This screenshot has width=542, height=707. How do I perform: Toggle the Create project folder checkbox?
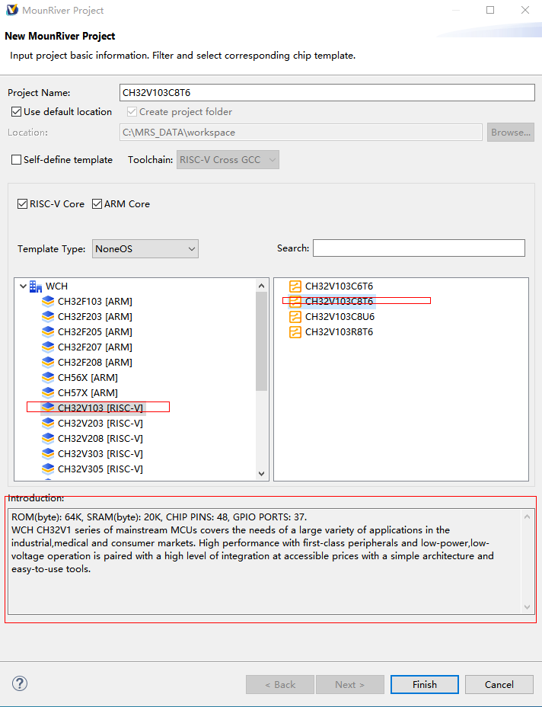tap(132, 112)
